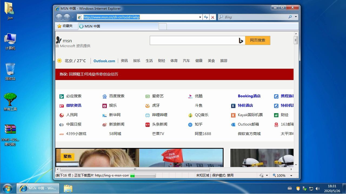346x194 pixels.
Task: Click the Bilibili icon
Action: point(148,115)
